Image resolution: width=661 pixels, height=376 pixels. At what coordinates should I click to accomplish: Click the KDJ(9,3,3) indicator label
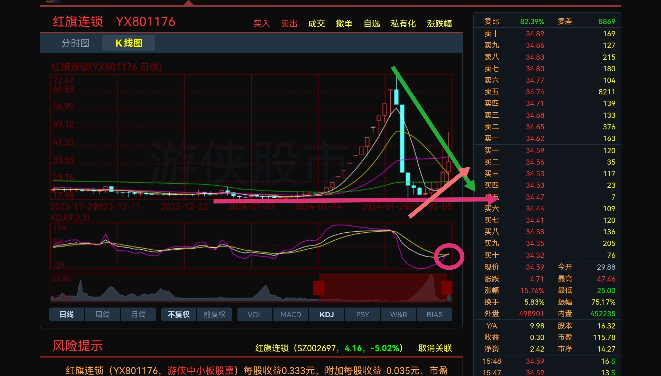point(70,218)
